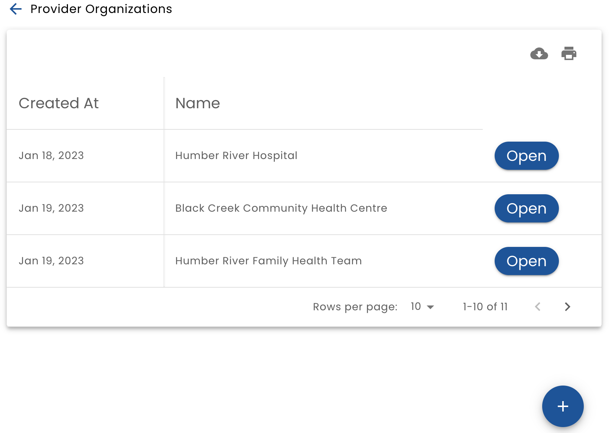Screen dimensions: 612x433
Task: Sort by the Name column header
Action: (198, 103)
